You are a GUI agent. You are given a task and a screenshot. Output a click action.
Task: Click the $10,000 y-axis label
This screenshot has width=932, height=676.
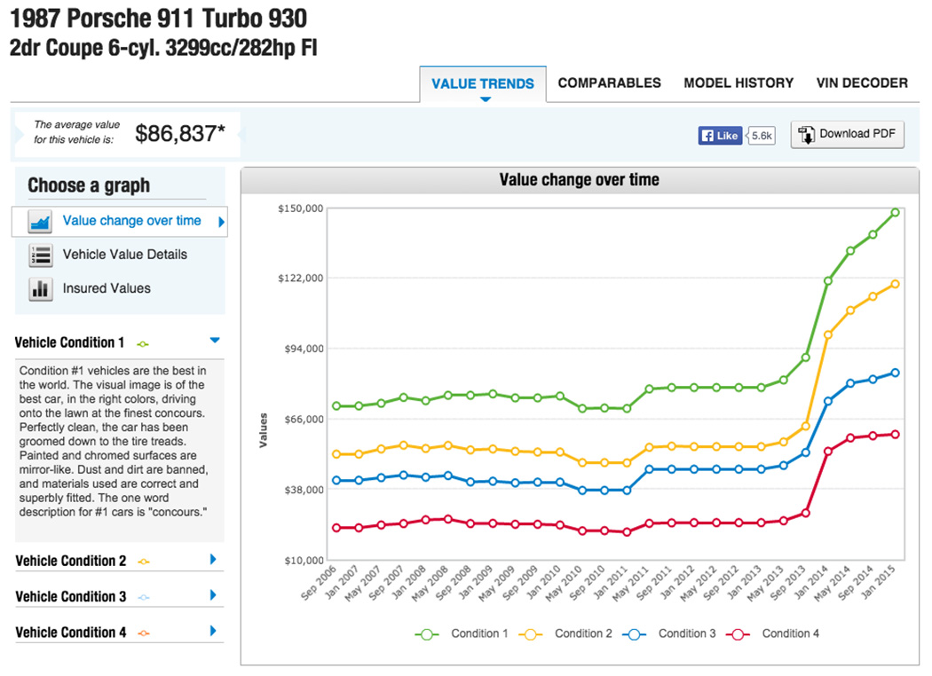(304, 560)
